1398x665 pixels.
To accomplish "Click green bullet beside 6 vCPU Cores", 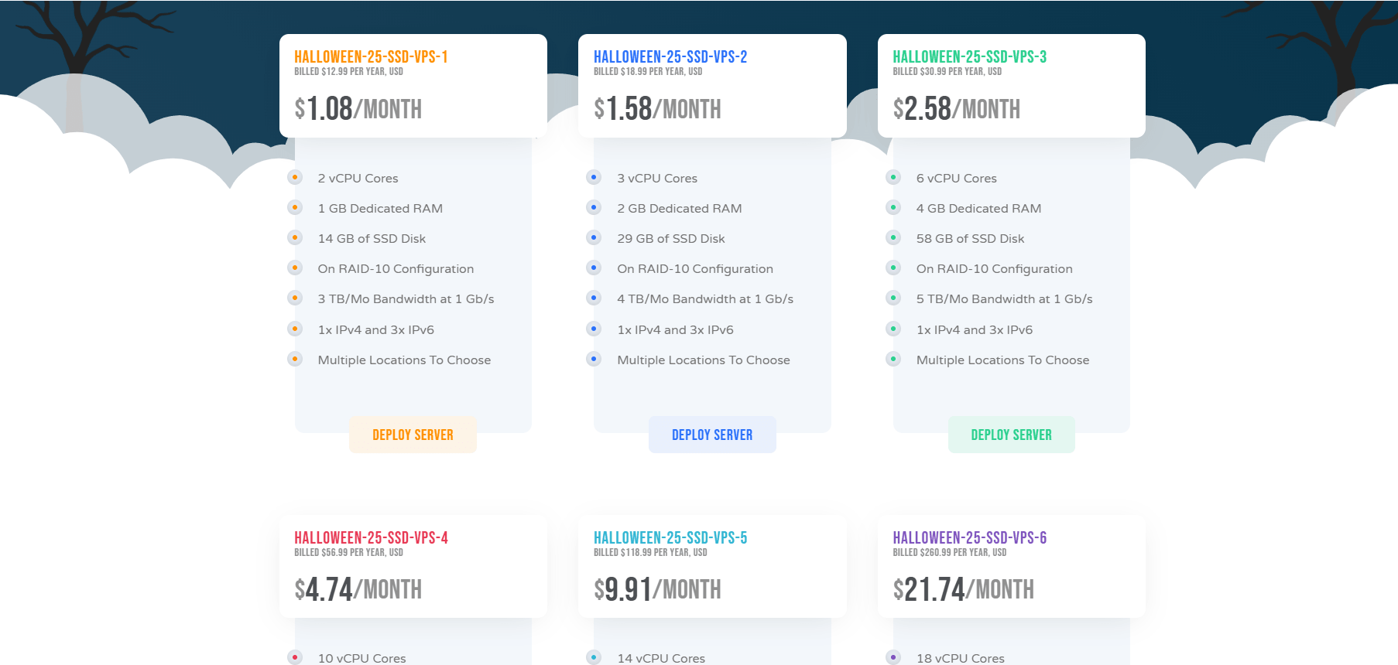I will 893,178.
